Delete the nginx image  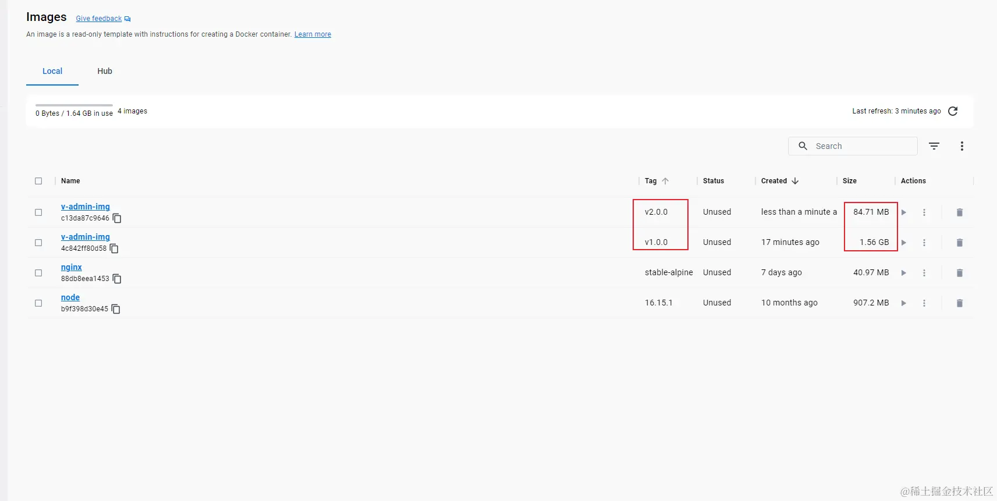click(960, 273)
